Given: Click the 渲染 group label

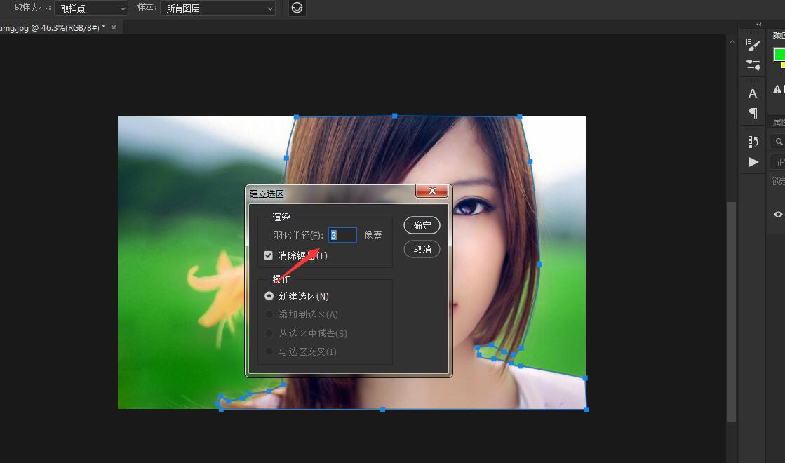Looking at the screenshot, I should (x=281, y=217).
